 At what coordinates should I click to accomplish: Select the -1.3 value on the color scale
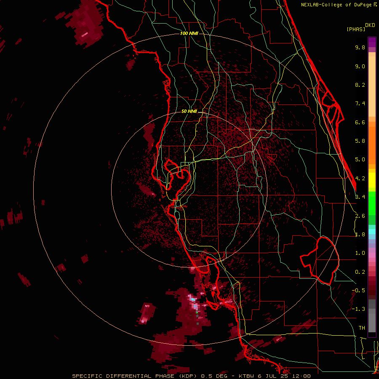(358, 309)
